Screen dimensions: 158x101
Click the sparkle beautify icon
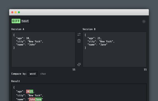pyautogui.click(x=79, y=64)
